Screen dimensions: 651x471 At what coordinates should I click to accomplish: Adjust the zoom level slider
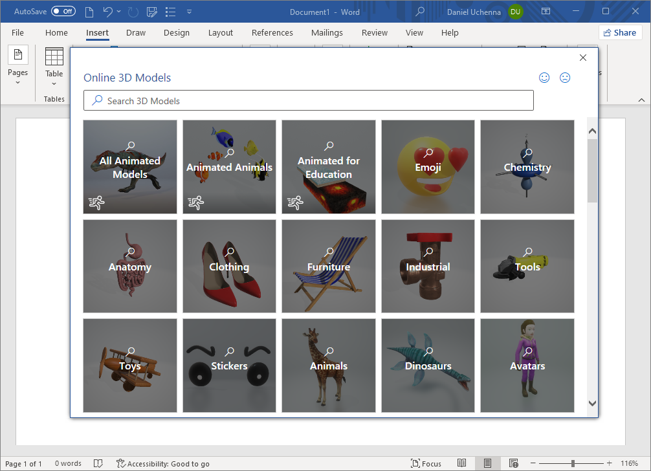tap(572, 463)
